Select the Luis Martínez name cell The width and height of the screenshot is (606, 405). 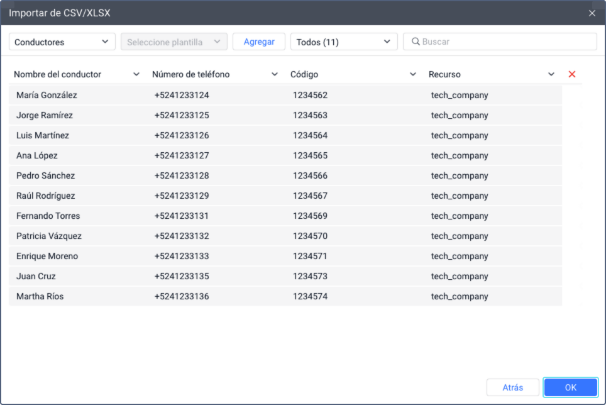(43, 135)
